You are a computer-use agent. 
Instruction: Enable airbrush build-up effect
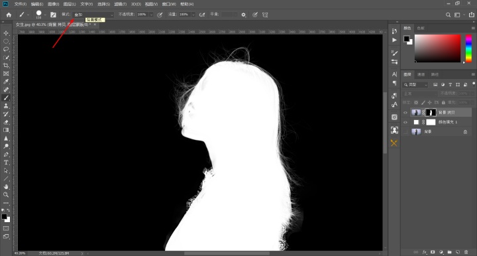[x=202, y=15]
